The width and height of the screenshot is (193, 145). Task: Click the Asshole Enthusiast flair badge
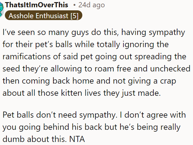[x=43, y=16]
